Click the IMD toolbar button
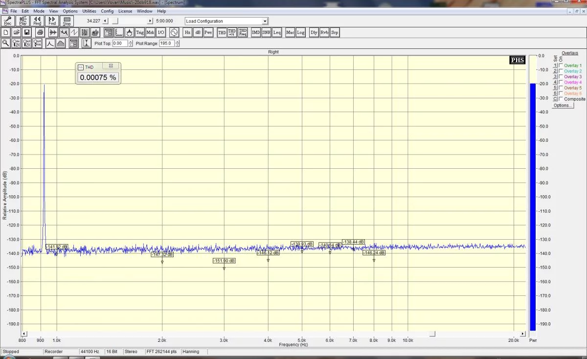 coord(255,32)
